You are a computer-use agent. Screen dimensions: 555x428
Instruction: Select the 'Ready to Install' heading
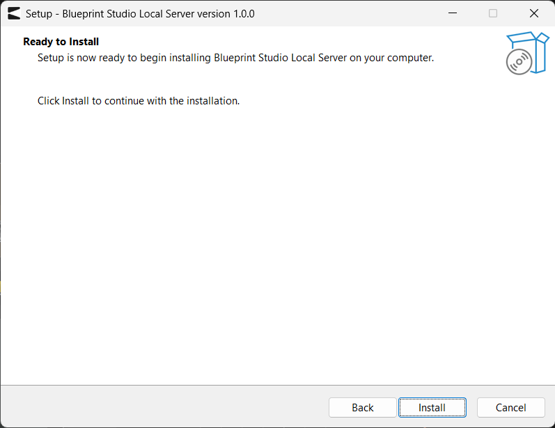[61, 42]
